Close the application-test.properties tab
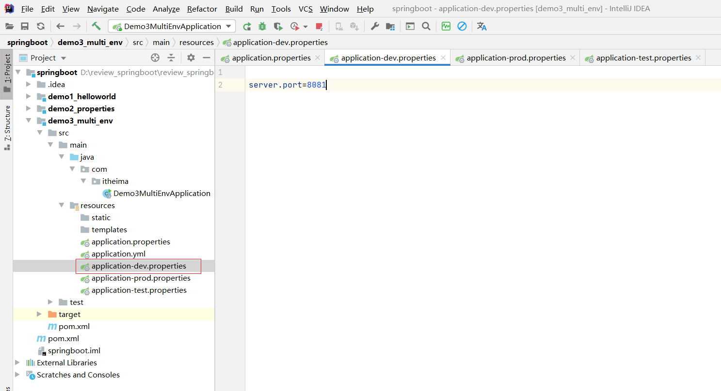 click(x=698, y=58)
